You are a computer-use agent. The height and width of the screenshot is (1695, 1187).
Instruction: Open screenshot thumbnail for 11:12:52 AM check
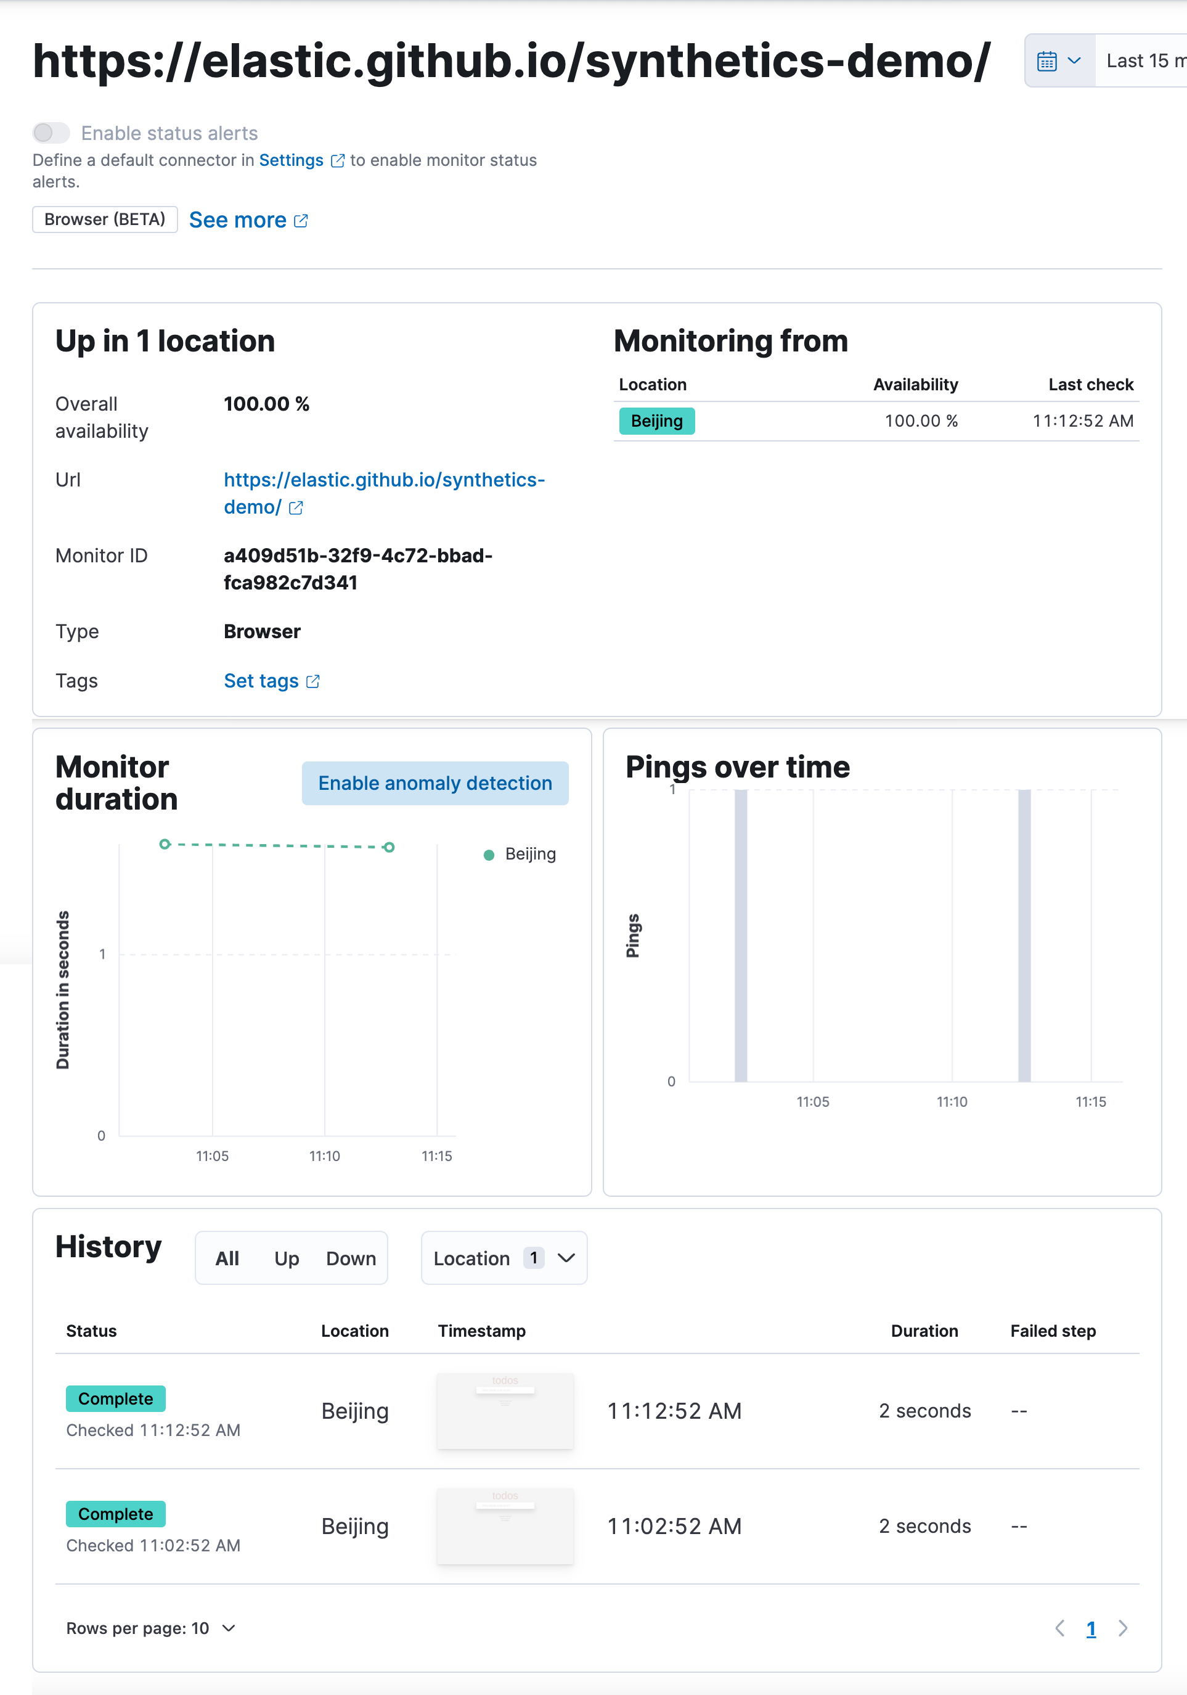coord(505,1411)
